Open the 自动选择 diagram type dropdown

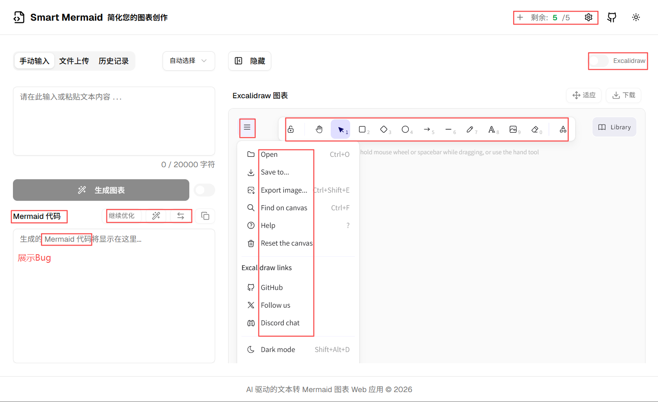189,61
